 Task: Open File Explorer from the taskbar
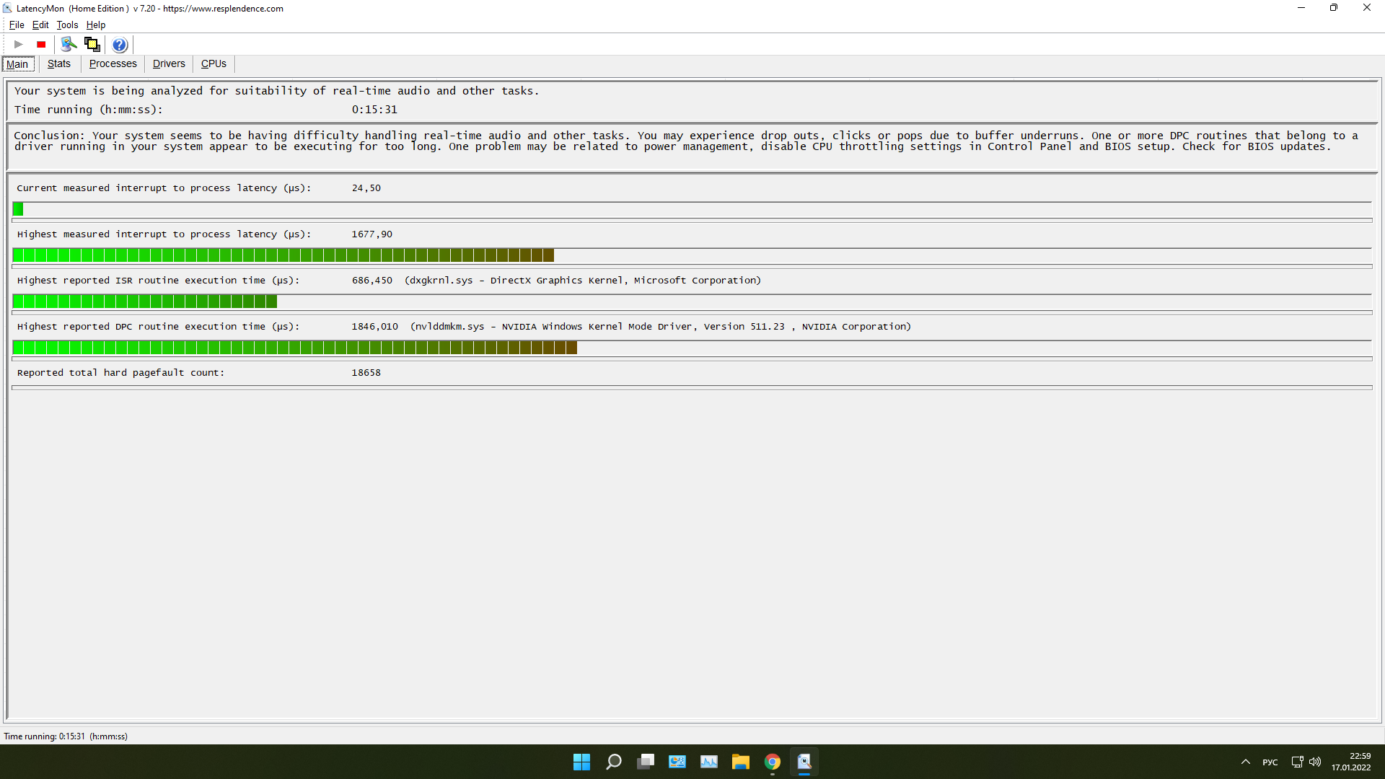741,762
